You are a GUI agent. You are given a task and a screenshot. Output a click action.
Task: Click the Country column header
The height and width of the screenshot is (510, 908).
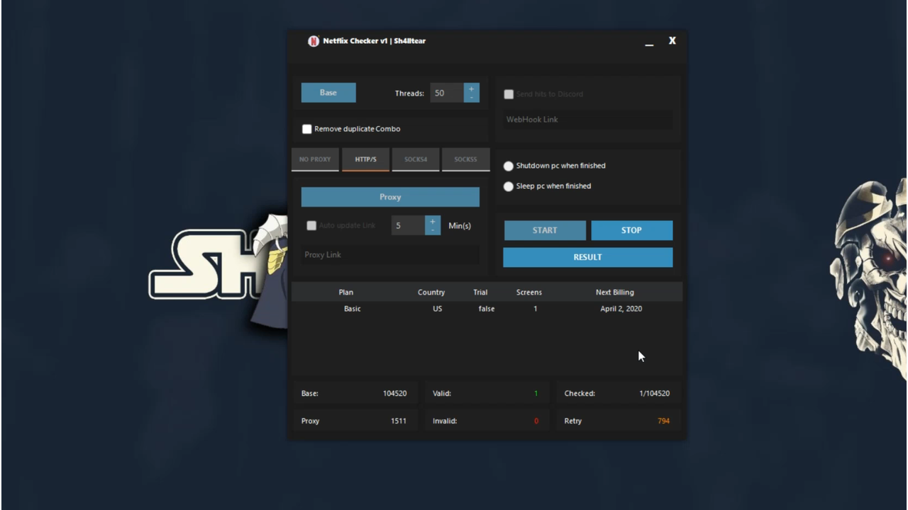431,292
